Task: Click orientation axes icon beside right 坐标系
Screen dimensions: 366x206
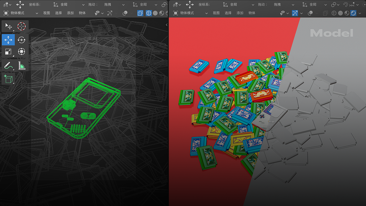Action: point(226,5)
